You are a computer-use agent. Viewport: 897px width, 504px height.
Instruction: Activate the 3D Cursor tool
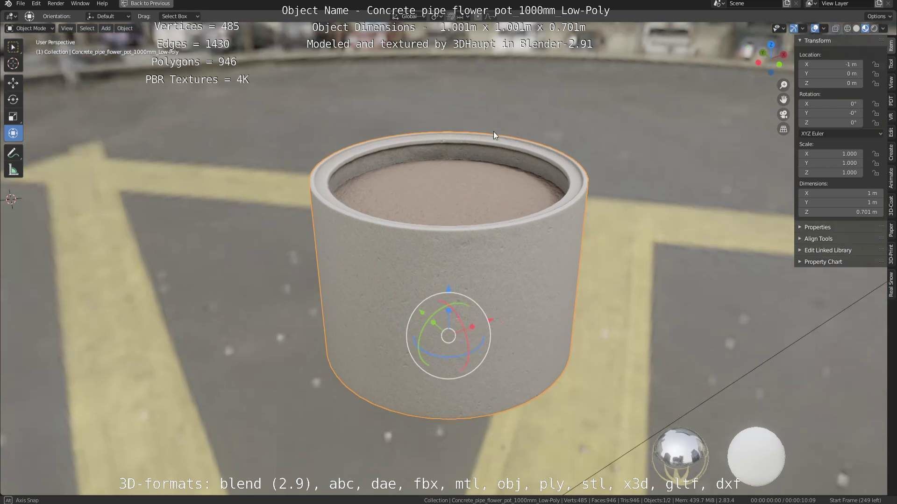click(x=13, y=64)
